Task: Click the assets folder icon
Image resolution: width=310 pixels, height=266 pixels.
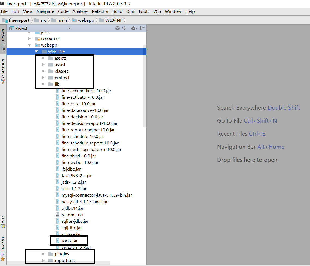Action: [x=51, y=58]
